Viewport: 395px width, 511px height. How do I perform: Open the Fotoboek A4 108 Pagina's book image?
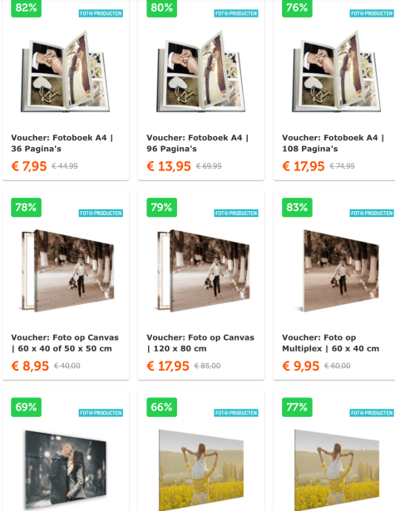click(x=336, y=71)
